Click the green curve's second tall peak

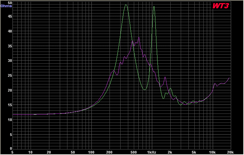(x=154, y=7)
